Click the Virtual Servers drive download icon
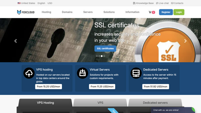 tap(82, 73)
